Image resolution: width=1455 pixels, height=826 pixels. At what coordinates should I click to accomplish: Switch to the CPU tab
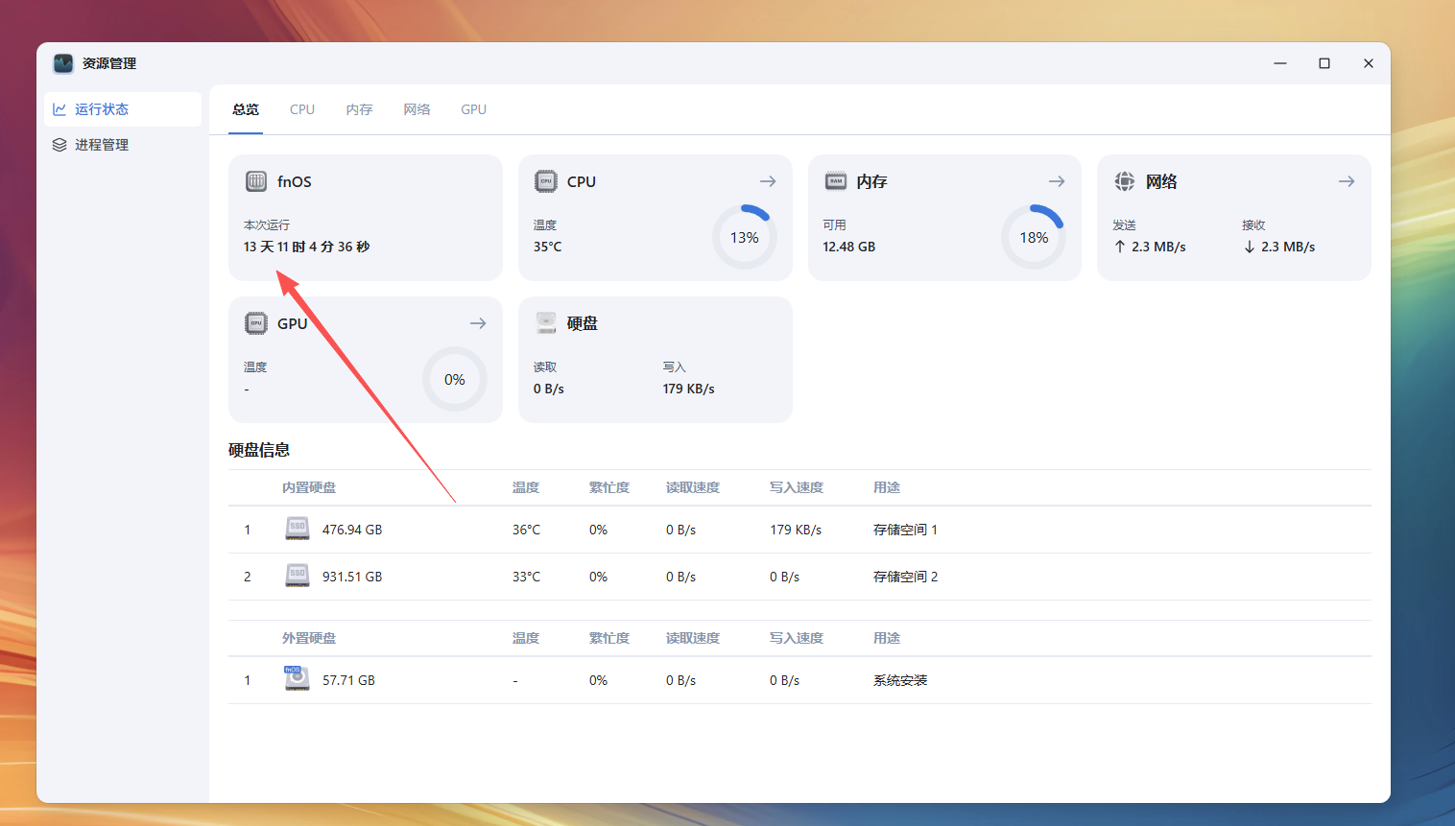tap(301, 109)
